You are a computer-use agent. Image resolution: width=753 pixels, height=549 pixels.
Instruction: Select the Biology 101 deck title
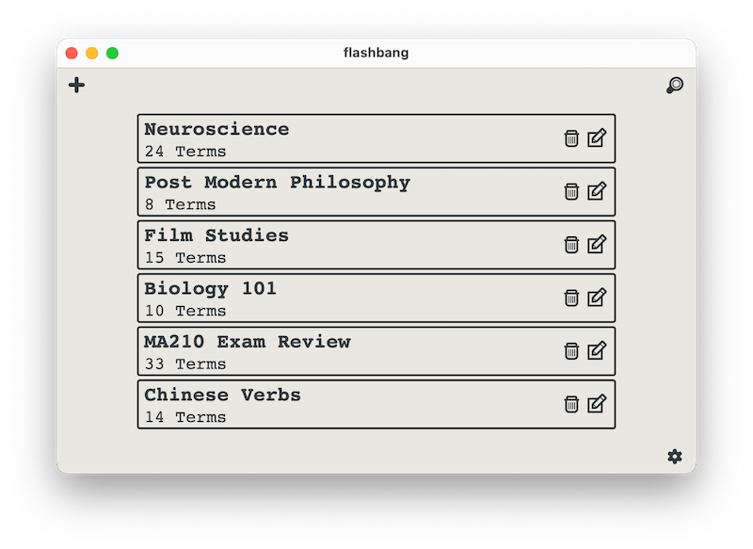click(211, 289)
